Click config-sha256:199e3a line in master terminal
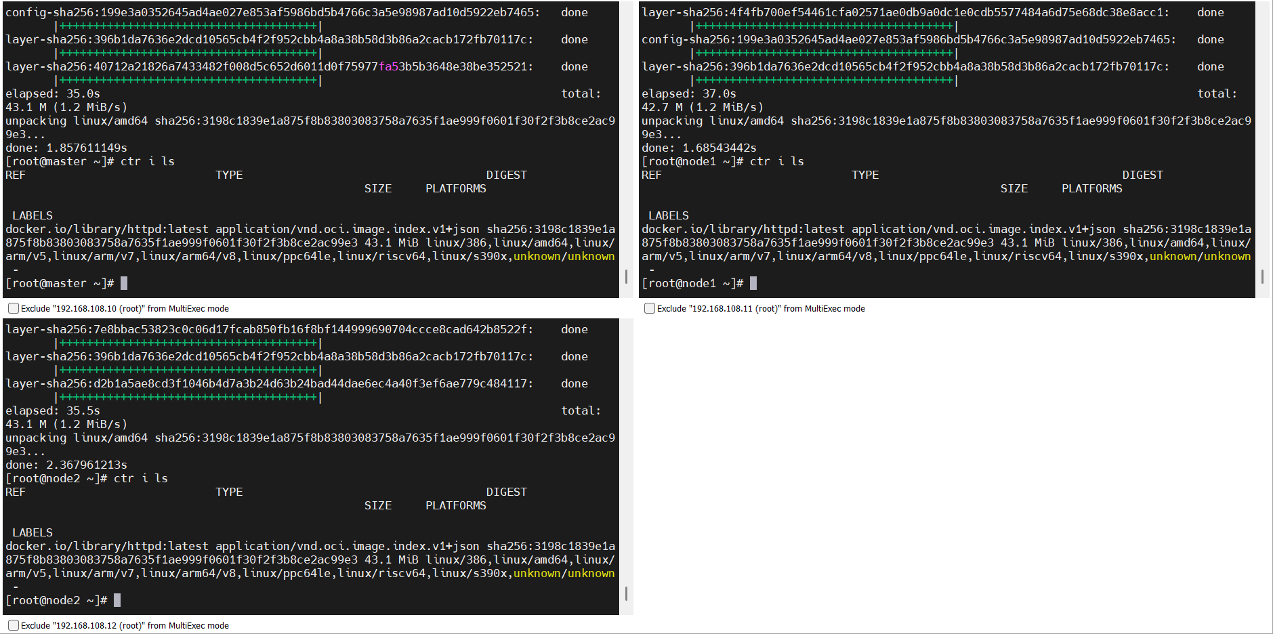The image size is (1273, 634). 297,12
